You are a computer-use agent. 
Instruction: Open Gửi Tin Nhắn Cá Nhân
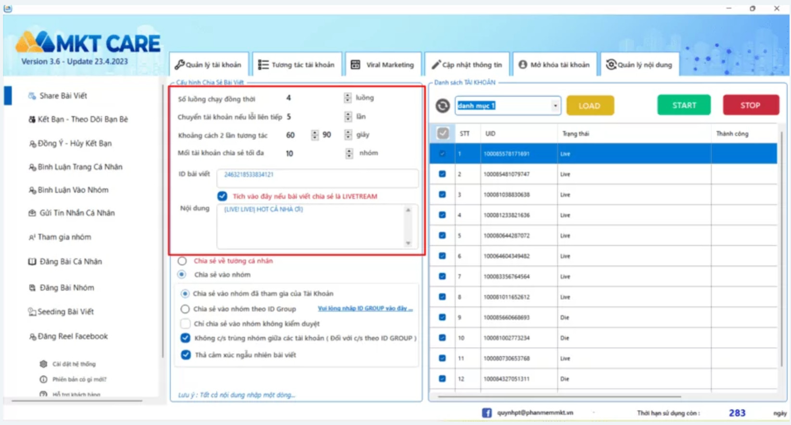77,213
